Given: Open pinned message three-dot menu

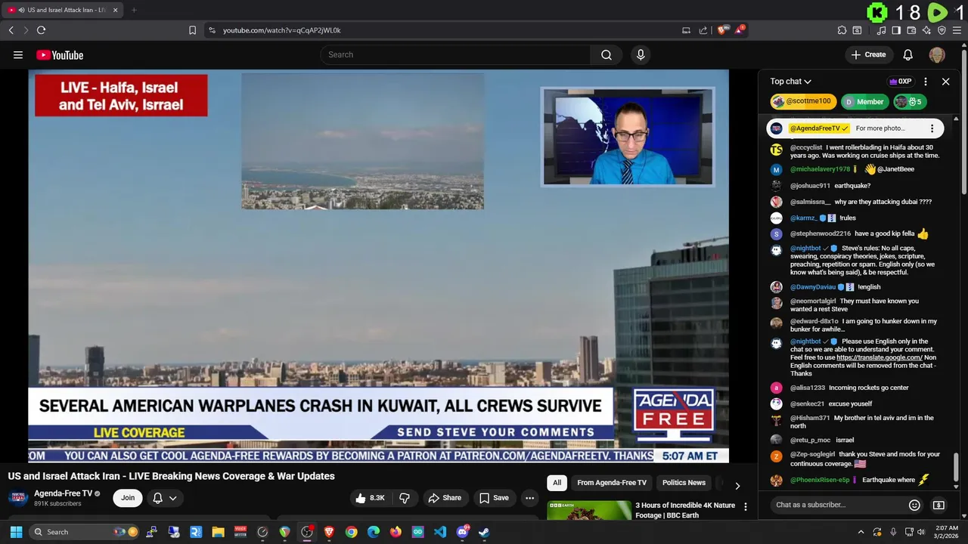Looking at the screenshot, I should (x=932, y=128).
